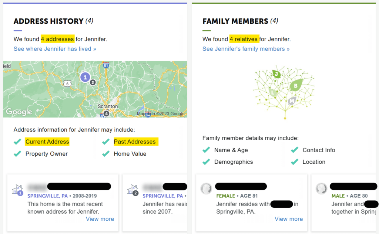Image resolution: width=379 pixels, height=234 pixels.
Task: Click the Address History heading
Action: point(48,21)
